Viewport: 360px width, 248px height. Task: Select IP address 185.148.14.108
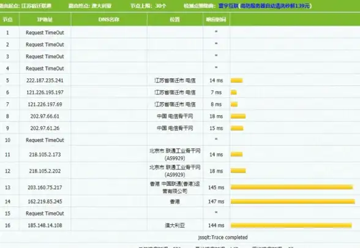[45, 225]
